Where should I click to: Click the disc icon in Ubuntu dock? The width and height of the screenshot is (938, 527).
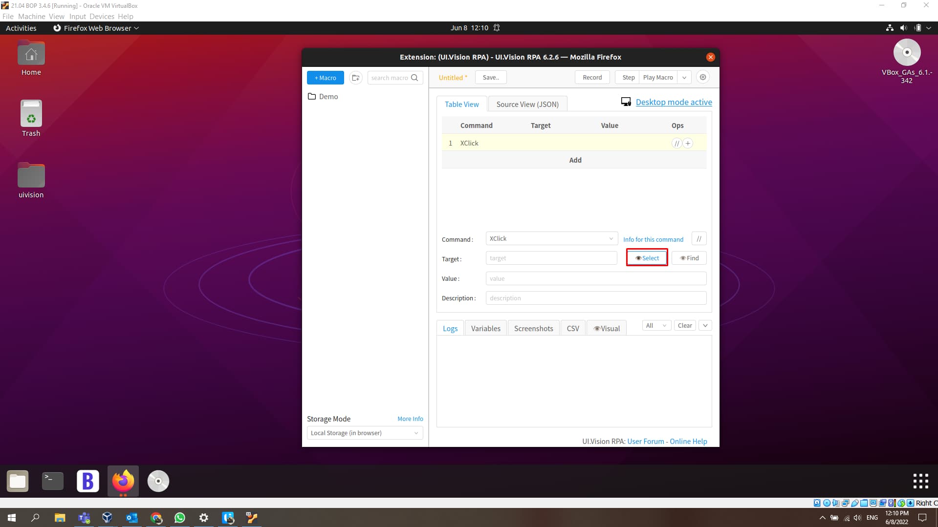(x=158, y=481)
